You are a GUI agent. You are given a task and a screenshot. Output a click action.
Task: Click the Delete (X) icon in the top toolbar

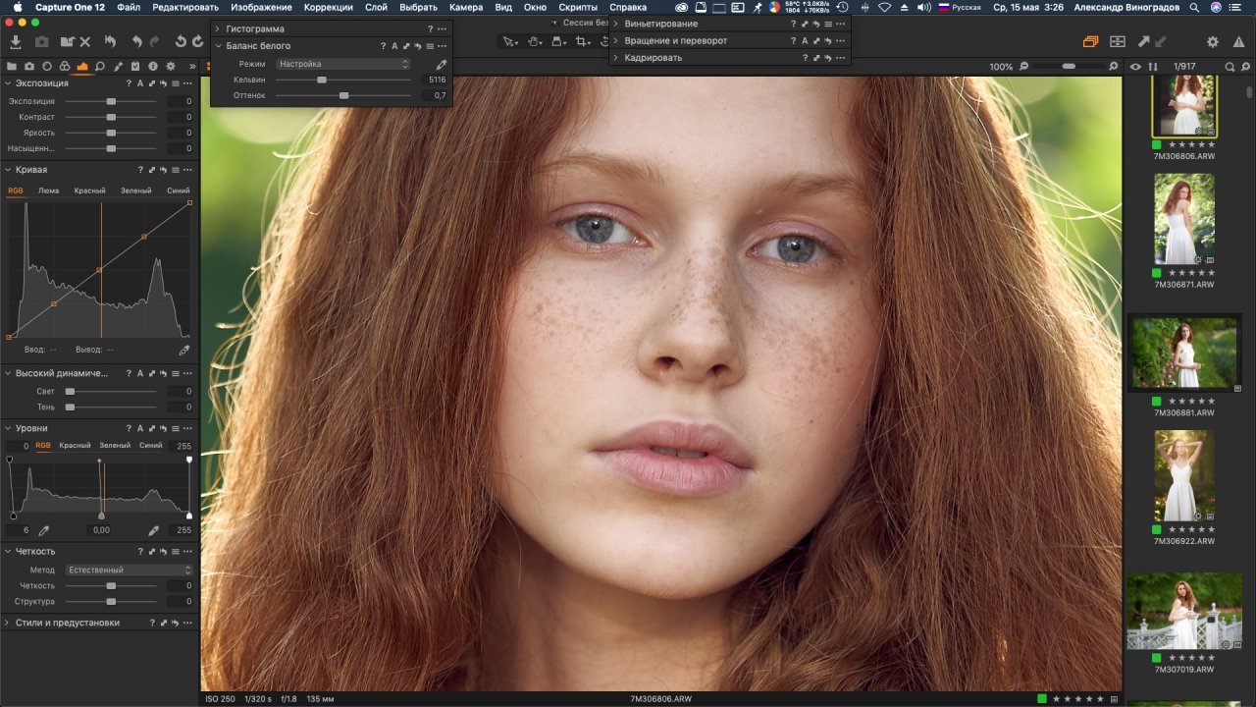[84, 42]
